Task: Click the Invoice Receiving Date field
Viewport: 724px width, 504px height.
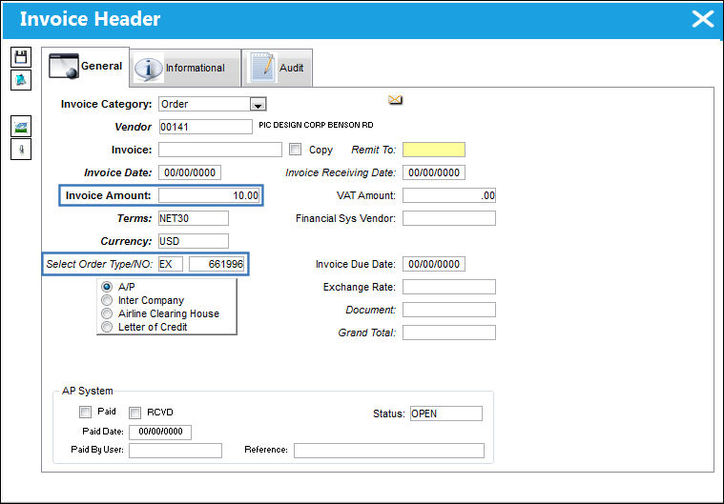Action: 434,172
